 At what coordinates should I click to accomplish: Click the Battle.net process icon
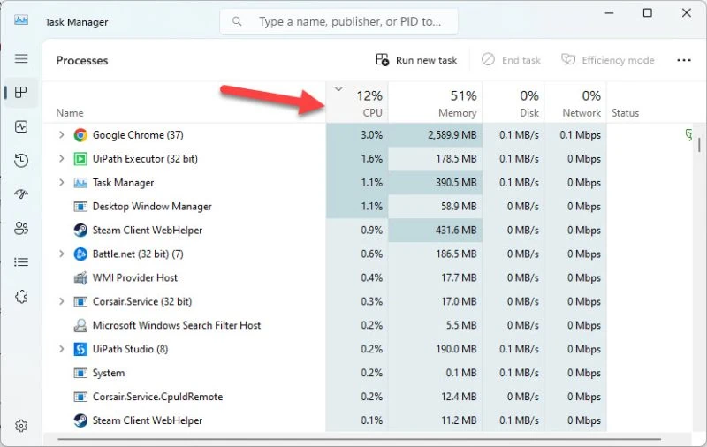click(80, 254)
